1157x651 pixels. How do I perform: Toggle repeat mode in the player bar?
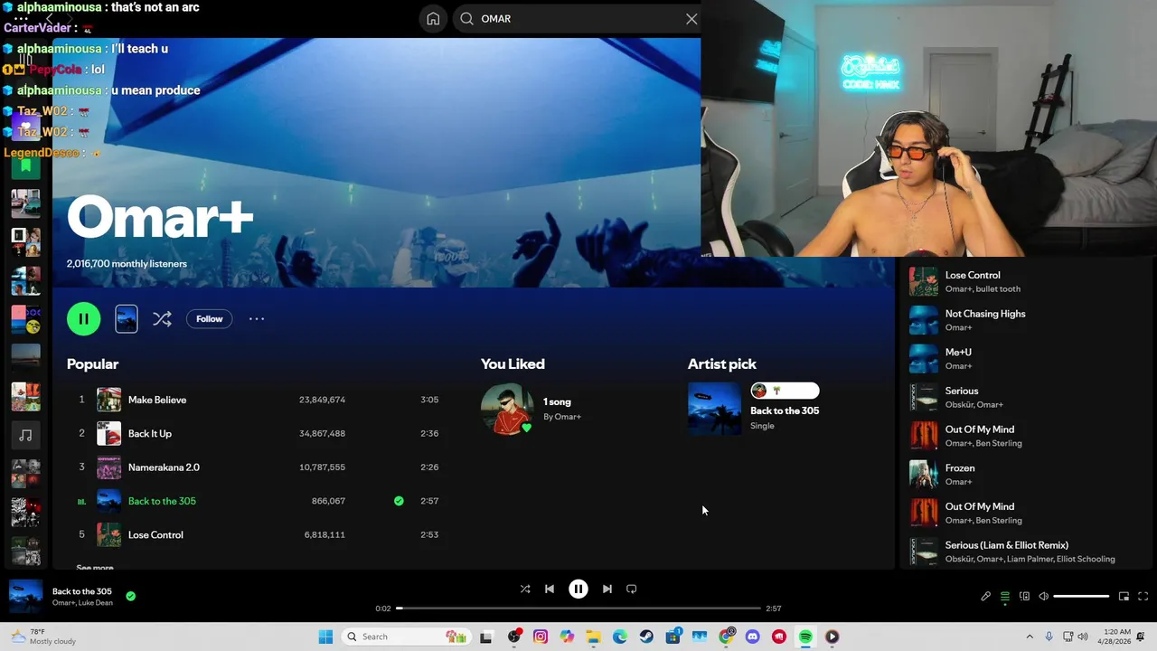[x=632, y=589]
